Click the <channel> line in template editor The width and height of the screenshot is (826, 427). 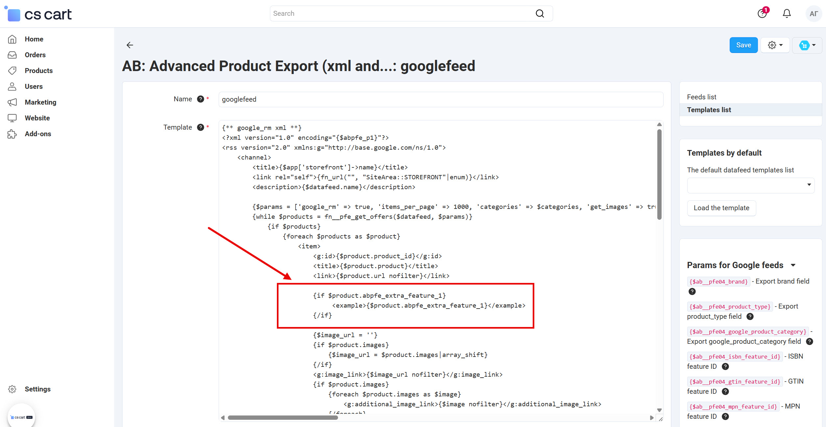[254, 158]
